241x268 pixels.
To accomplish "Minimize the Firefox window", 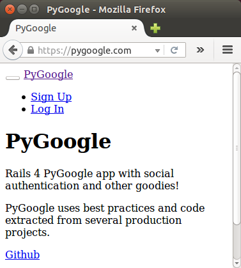I will pos(22,10).
